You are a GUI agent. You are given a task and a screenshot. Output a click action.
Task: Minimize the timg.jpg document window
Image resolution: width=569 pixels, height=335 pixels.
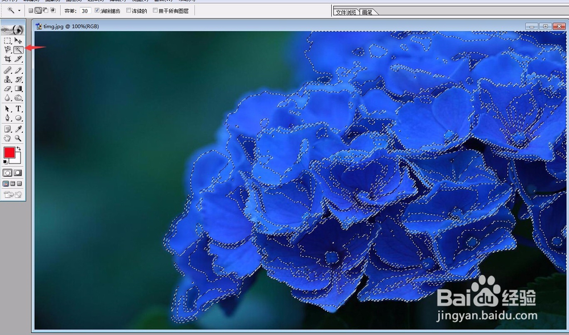point(531,27)
